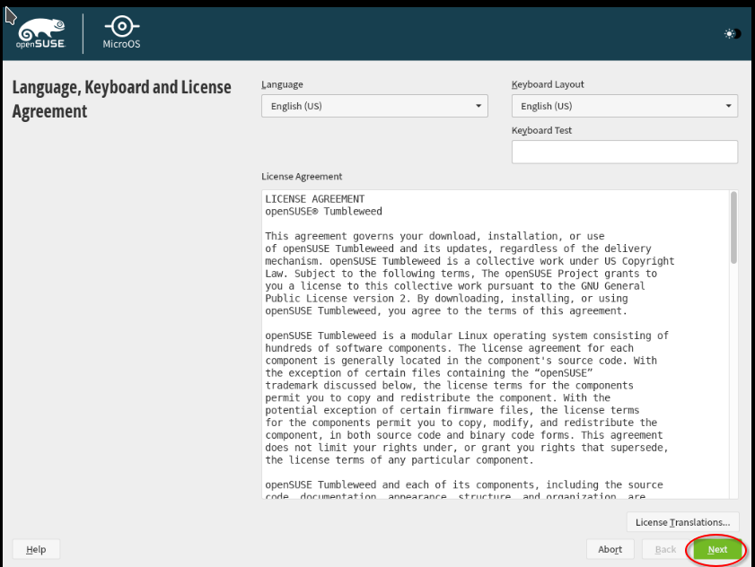Open the Keyboard Layout dropdown
This screenshot has width=755, height=567.
coord(625,106)
